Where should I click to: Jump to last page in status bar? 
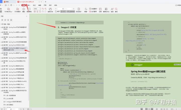click(x=23, y=109)
